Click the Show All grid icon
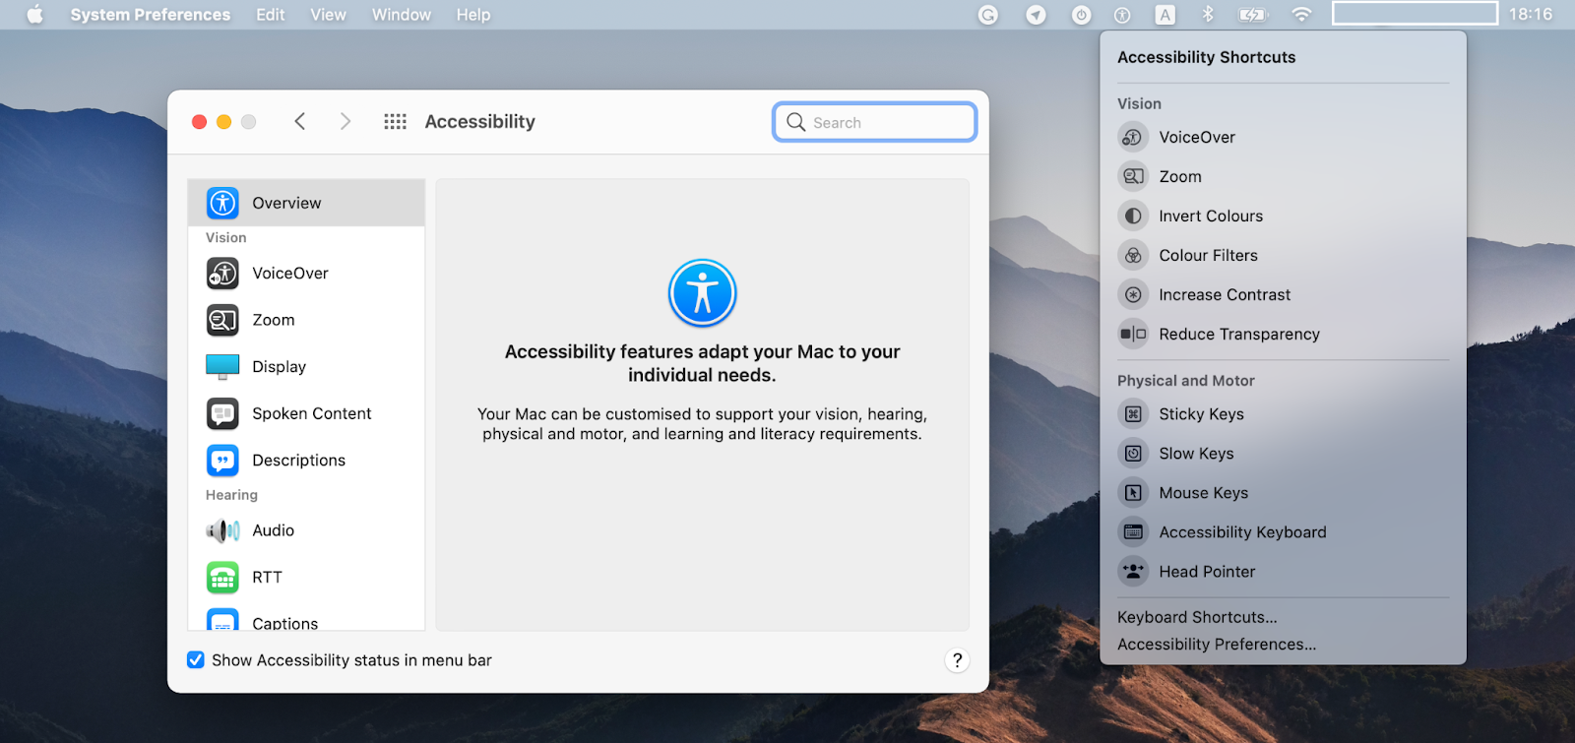The height and width of the screenshot is (743, 1575). (x=395, y=122)
